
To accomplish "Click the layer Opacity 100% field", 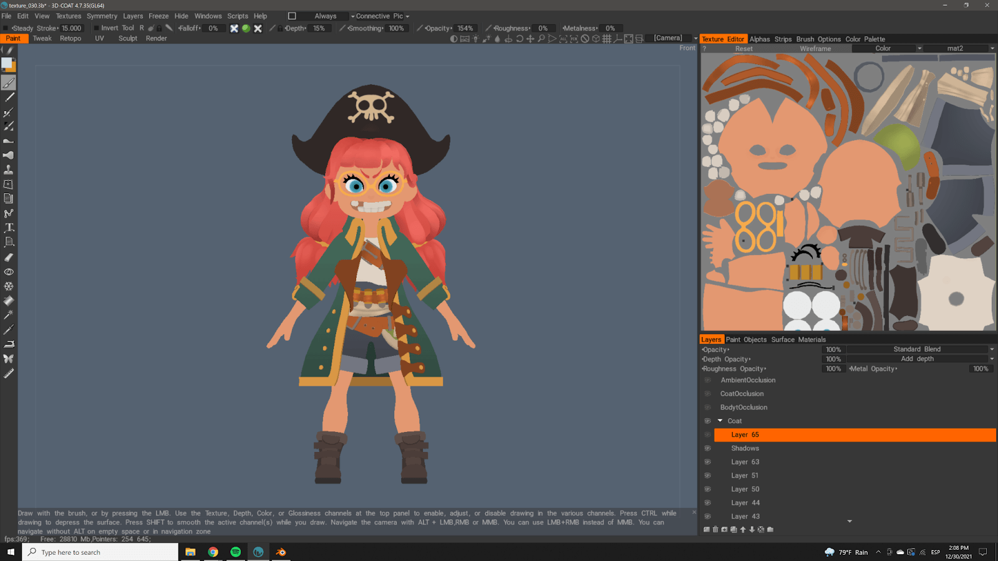I will tap(833, 349).
